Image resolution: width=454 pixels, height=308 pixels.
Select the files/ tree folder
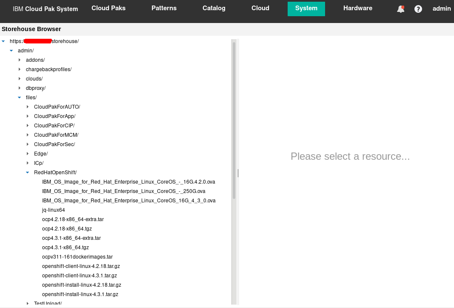(x=31, y=98)
